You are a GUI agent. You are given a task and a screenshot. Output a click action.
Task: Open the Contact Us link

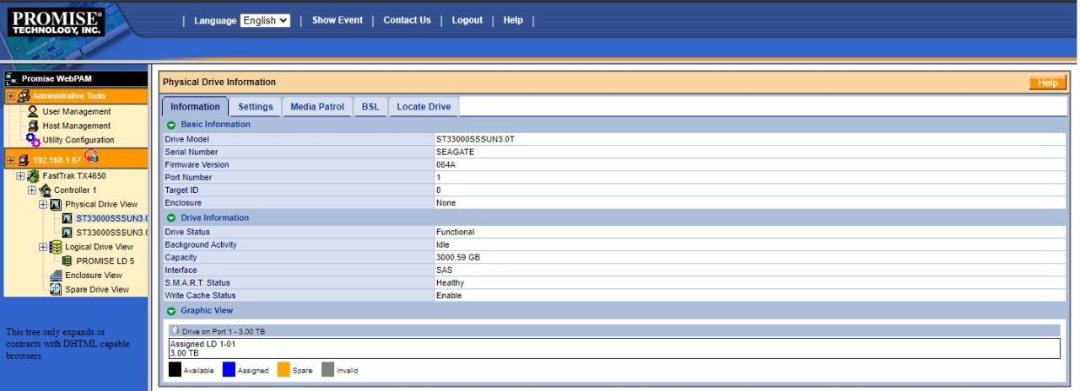click(407, 20)
